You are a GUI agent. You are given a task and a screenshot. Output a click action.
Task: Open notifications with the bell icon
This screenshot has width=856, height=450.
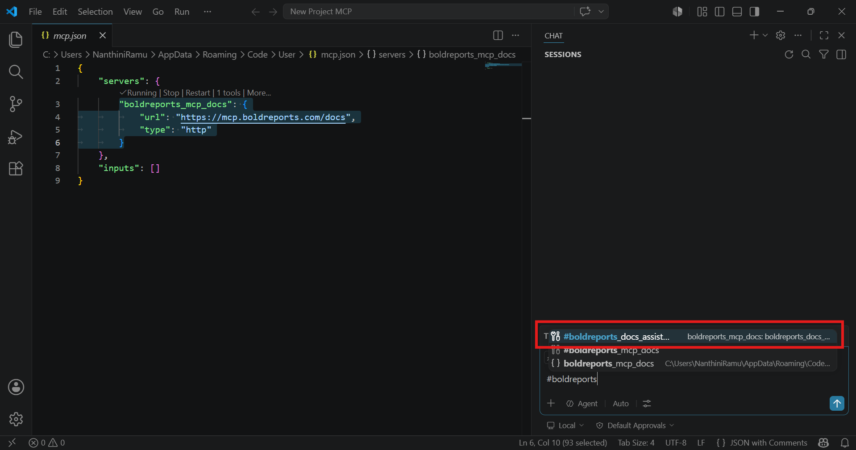coord(845,443)
